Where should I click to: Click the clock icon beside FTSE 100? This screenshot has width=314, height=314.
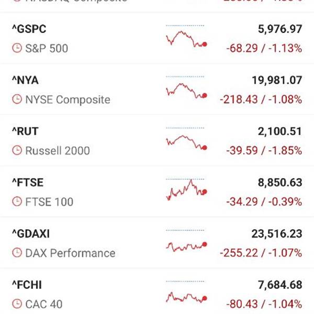click(x=17, y=201)
